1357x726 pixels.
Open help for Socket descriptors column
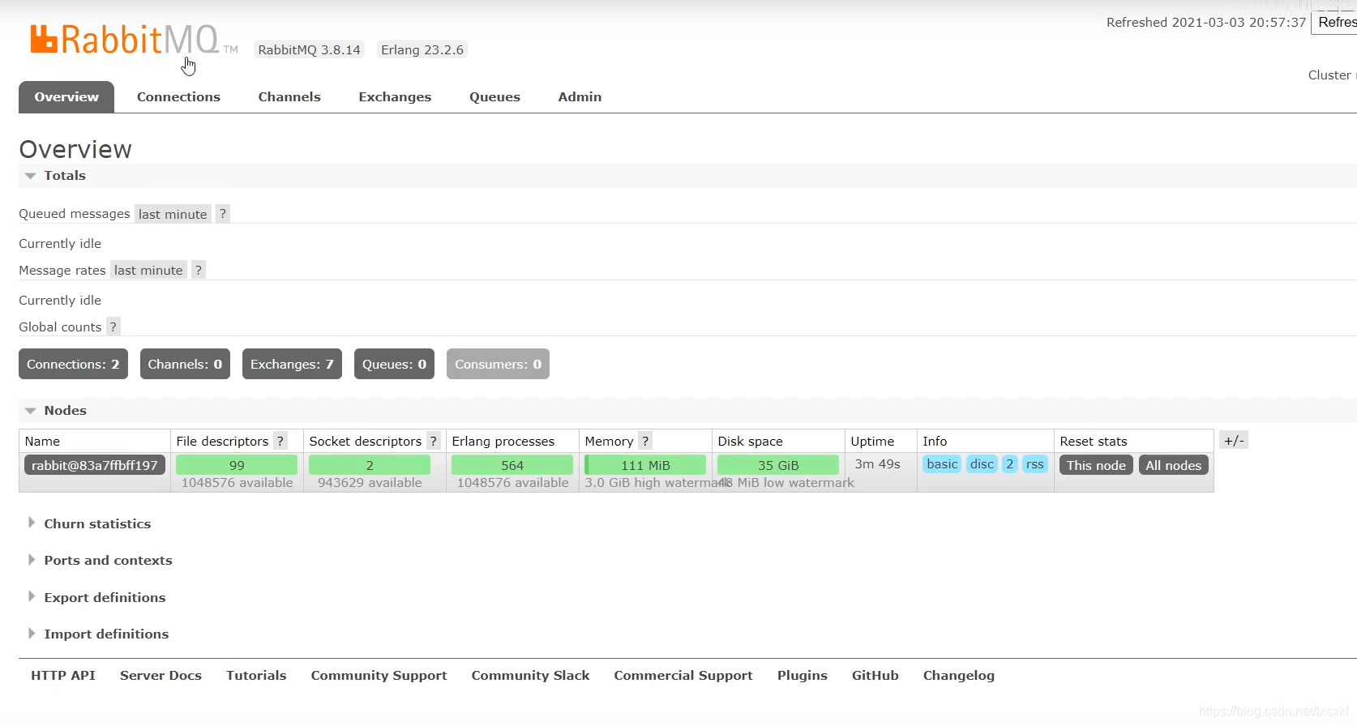[x=434, y=441]
